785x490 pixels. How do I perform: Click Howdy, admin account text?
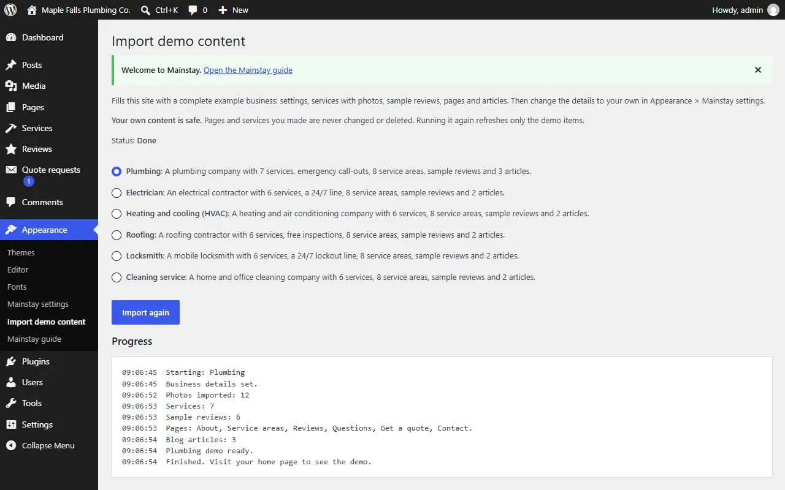(738, 10)
